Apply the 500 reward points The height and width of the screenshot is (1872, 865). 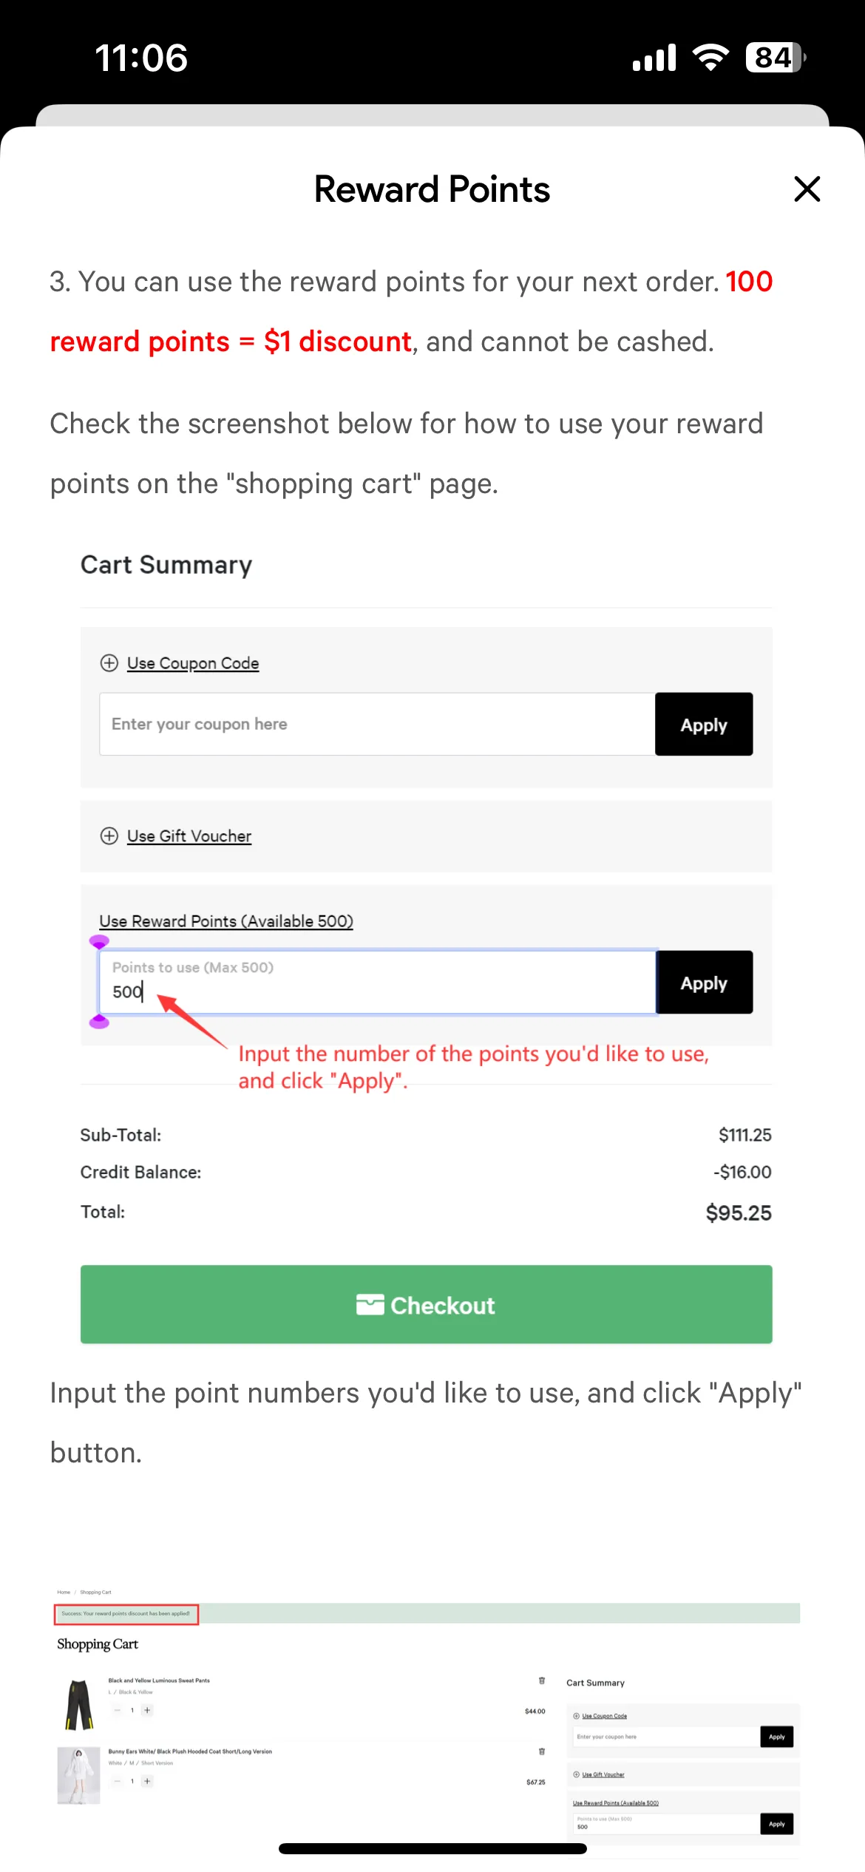(x=704, y=982)
